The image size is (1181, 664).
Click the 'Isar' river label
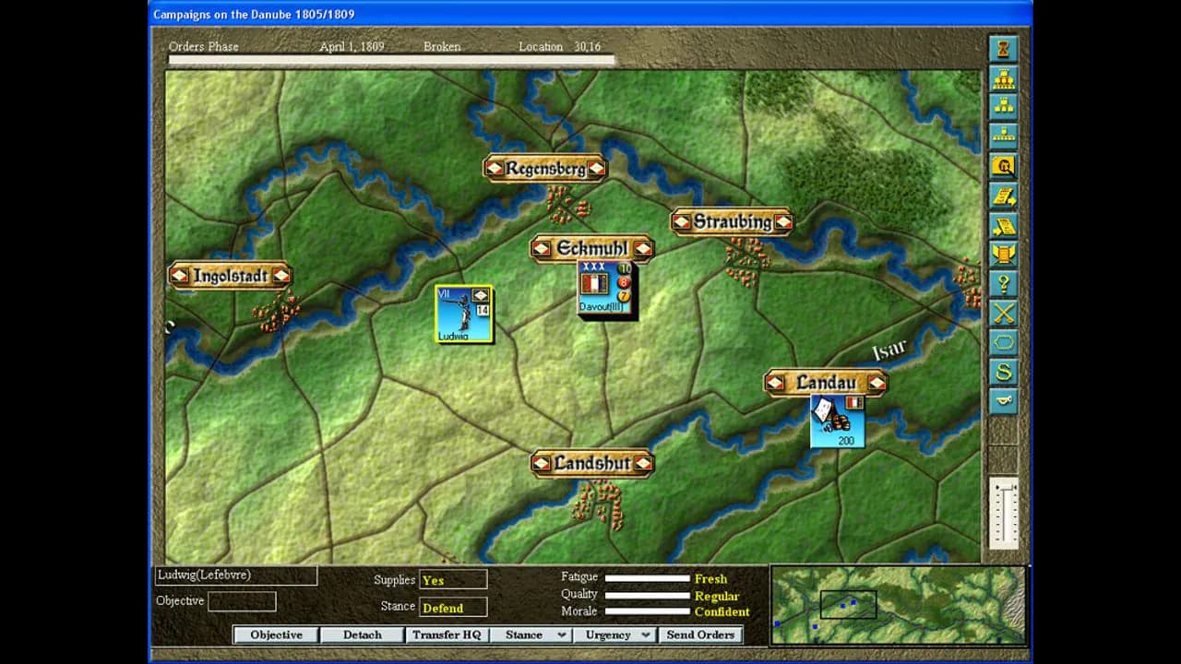(x=890, y=350)
